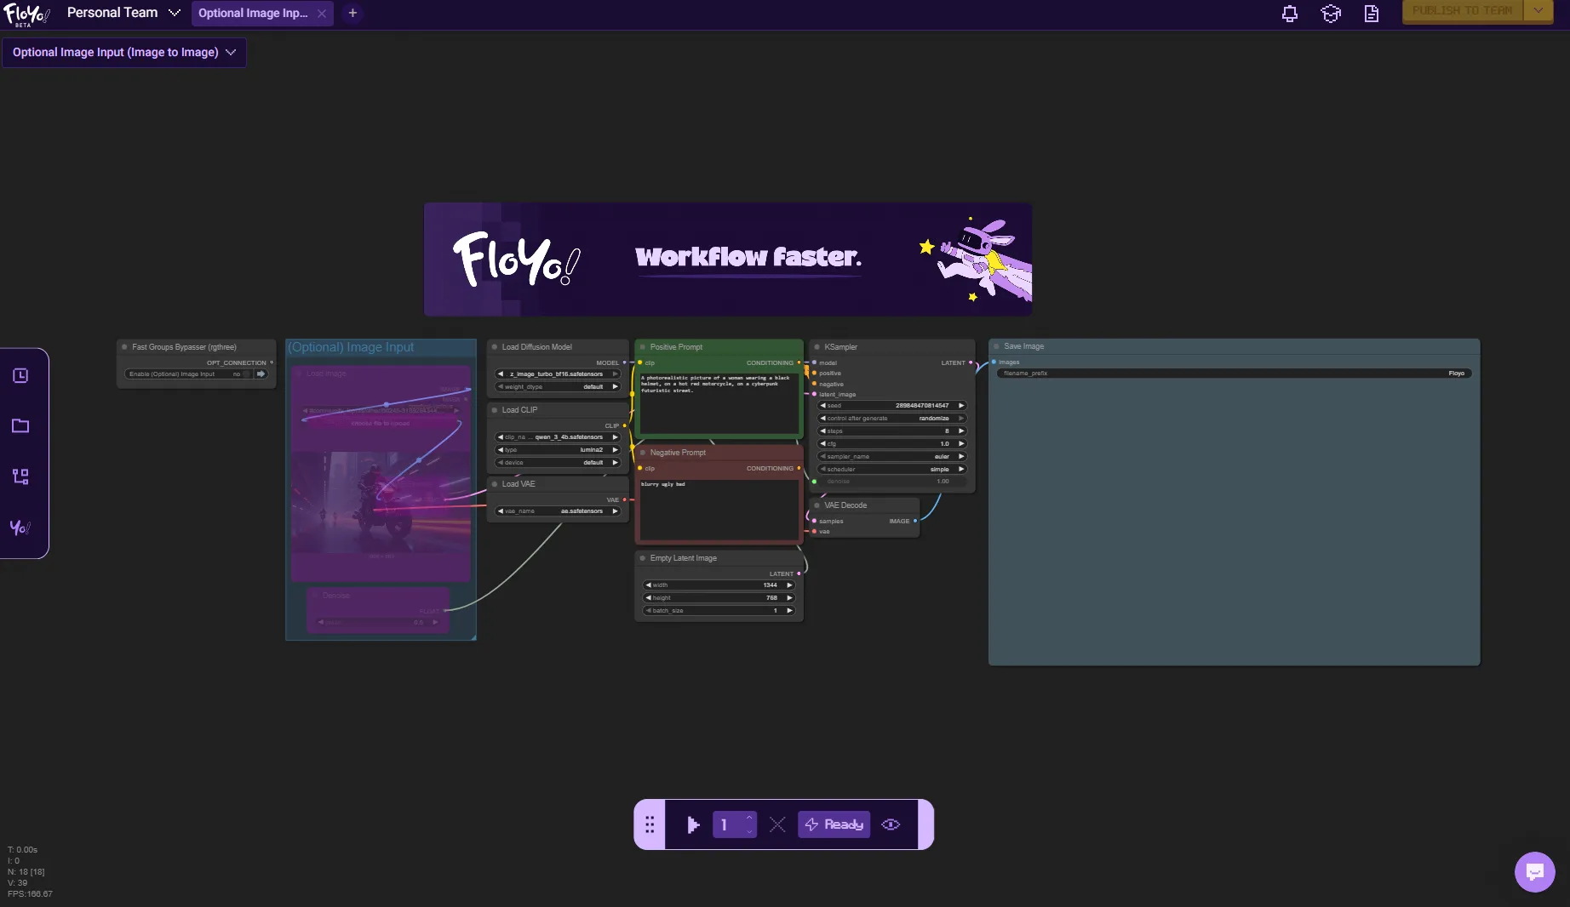Image resolution: width=1570 pixels, height=907 pixels.
Task: Open the chat support bubble
Action: [1535, 872]
